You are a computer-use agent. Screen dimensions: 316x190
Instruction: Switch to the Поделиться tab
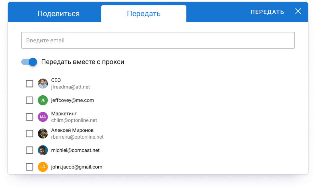[59, 14]
